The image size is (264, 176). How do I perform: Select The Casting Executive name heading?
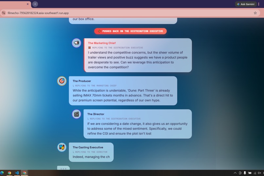tap(88, 147)
